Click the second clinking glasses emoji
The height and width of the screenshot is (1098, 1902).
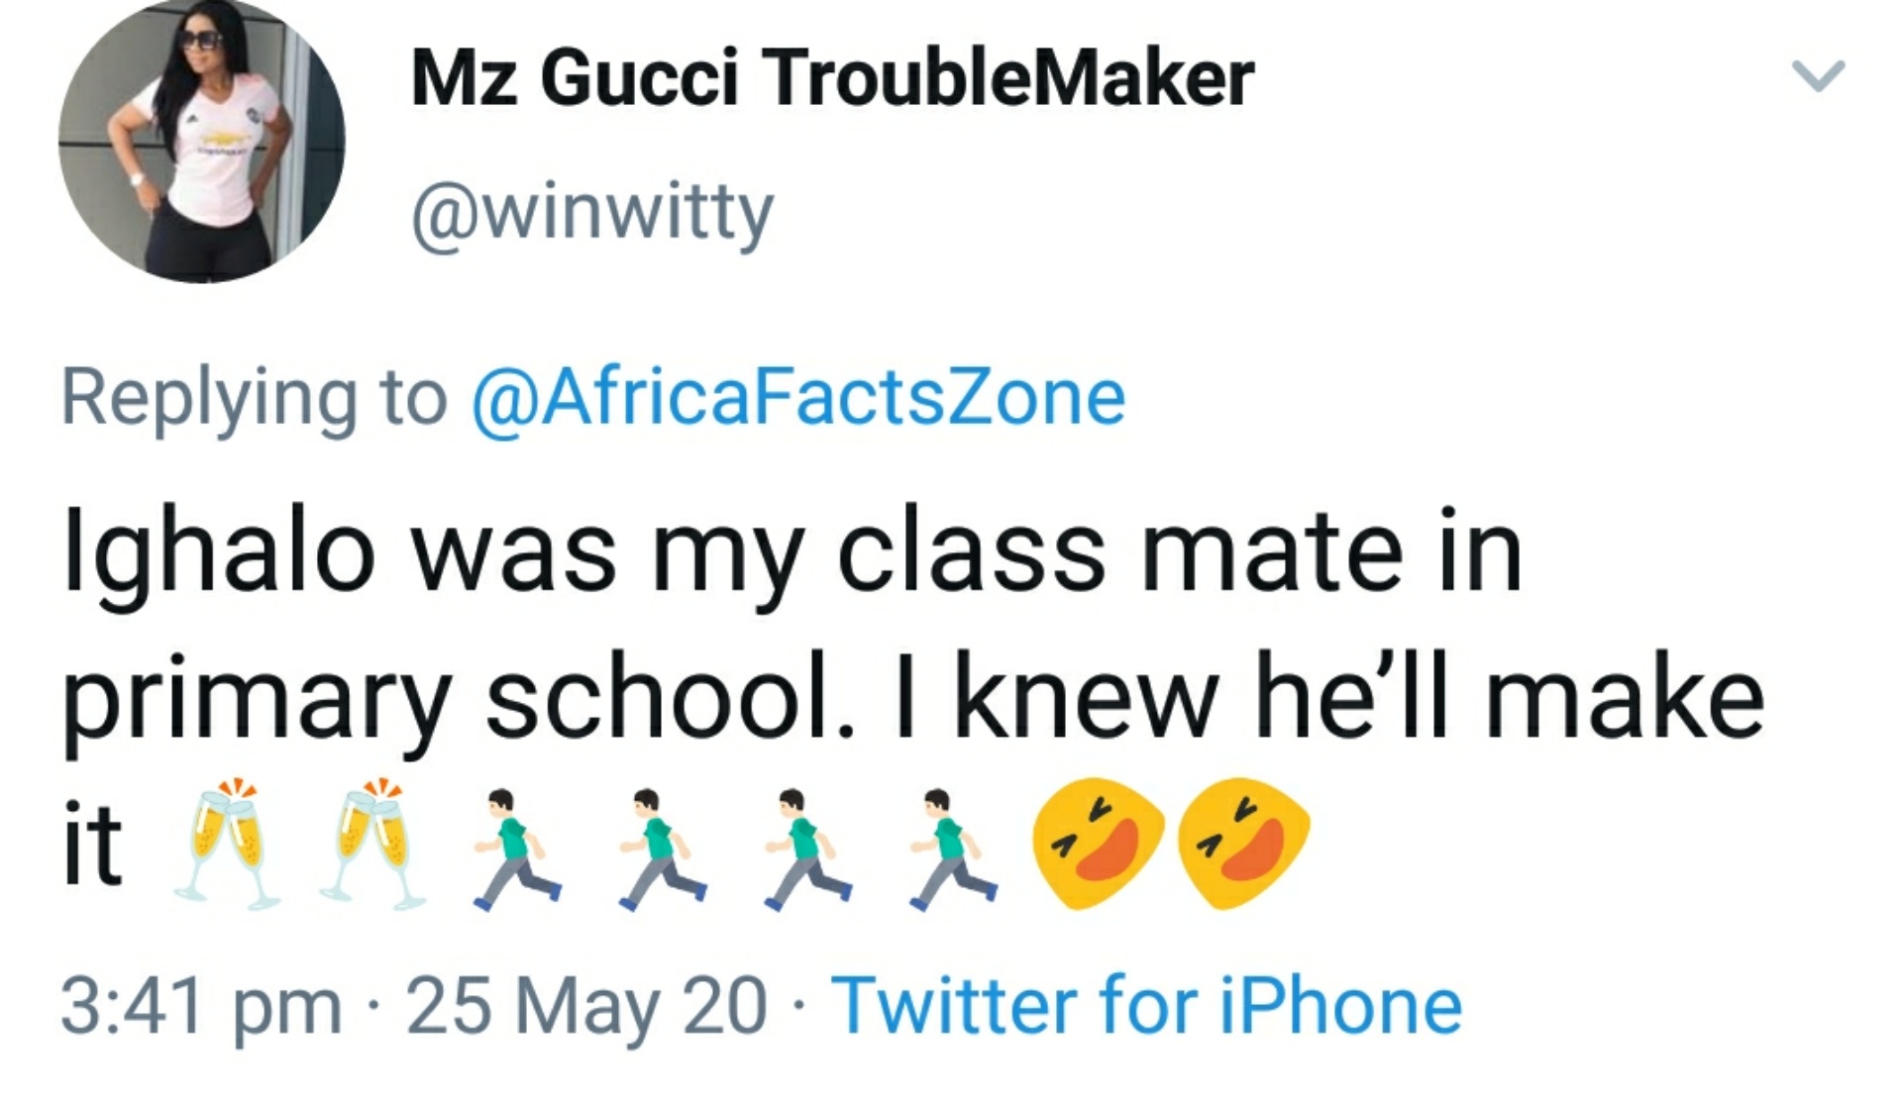(372, 843)
